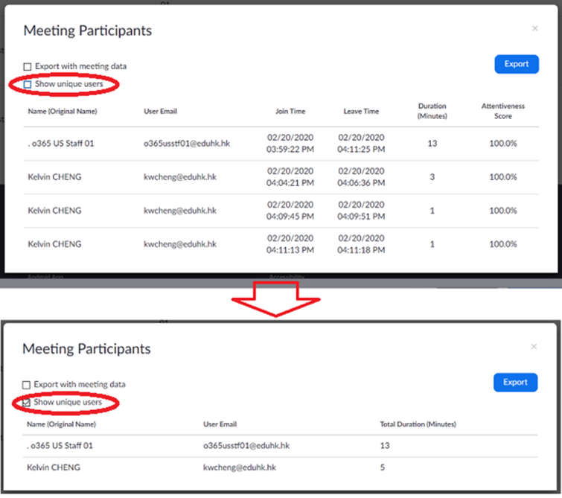Select o365usstf01@eduhk.hk email in lower table
The image size is (562, 498).
(246, 446)
